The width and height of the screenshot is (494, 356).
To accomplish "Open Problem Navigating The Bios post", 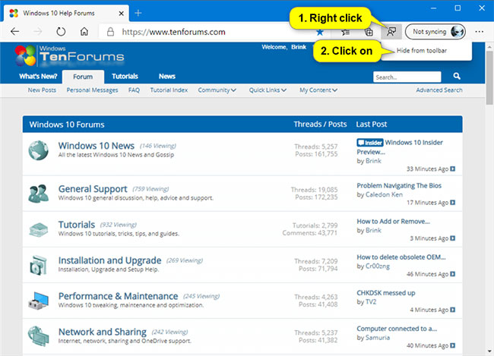I will pyautogui.click(x=399, y=186).
